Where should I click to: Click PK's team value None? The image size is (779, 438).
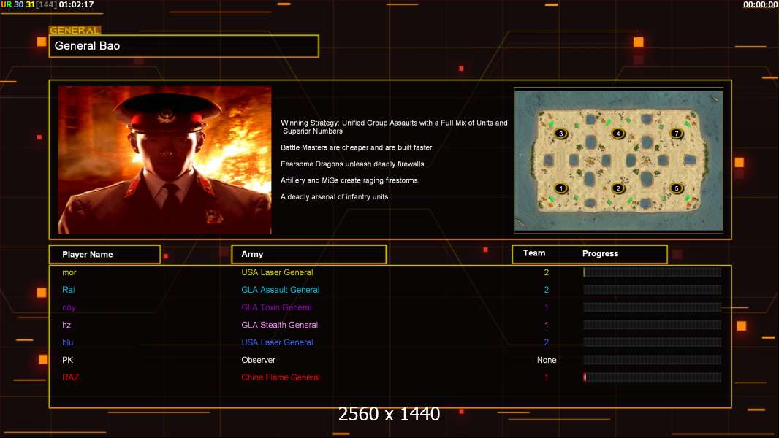coord(547,360)
